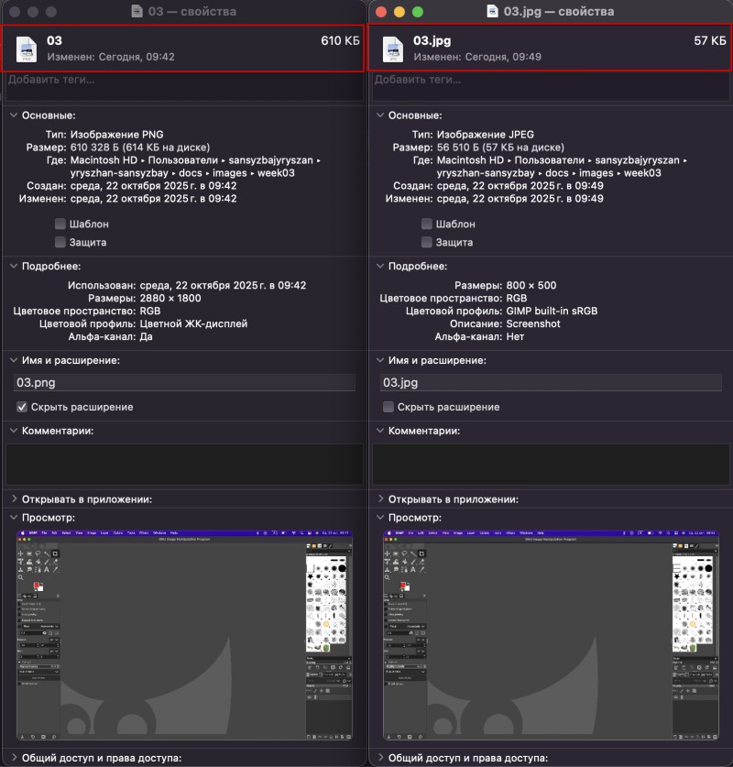Collapse Подробнее section in the JPEG window
Viewport: 733px width, 767px height.
tap(380, 266)
